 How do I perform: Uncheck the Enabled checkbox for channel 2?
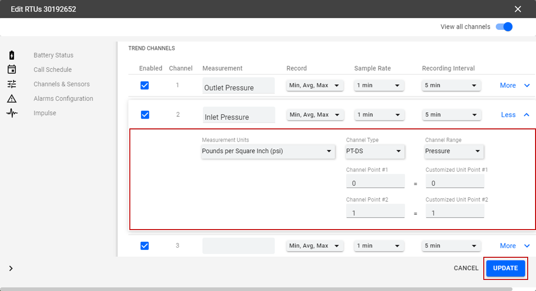point(145,115)
